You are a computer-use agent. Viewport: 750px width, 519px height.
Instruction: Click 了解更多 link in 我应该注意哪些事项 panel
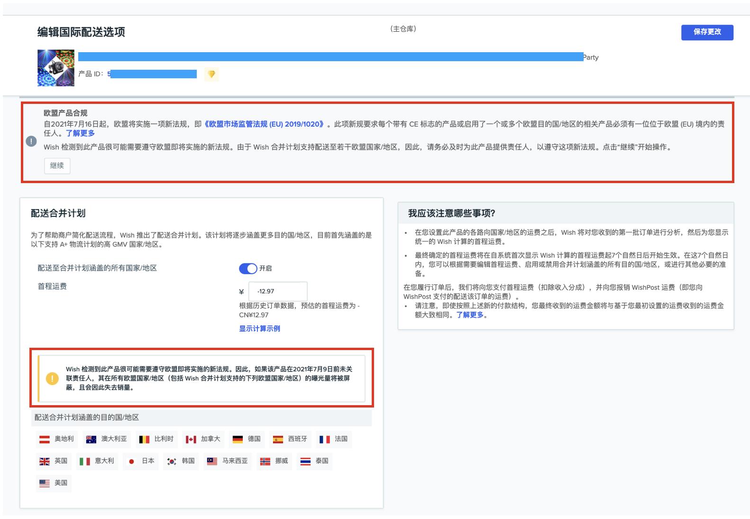click(470, 315)
